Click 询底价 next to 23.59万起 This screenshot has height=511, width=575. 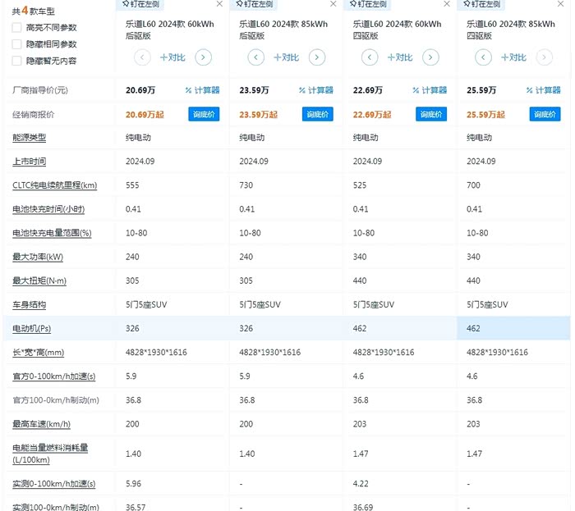coord(318,114)
